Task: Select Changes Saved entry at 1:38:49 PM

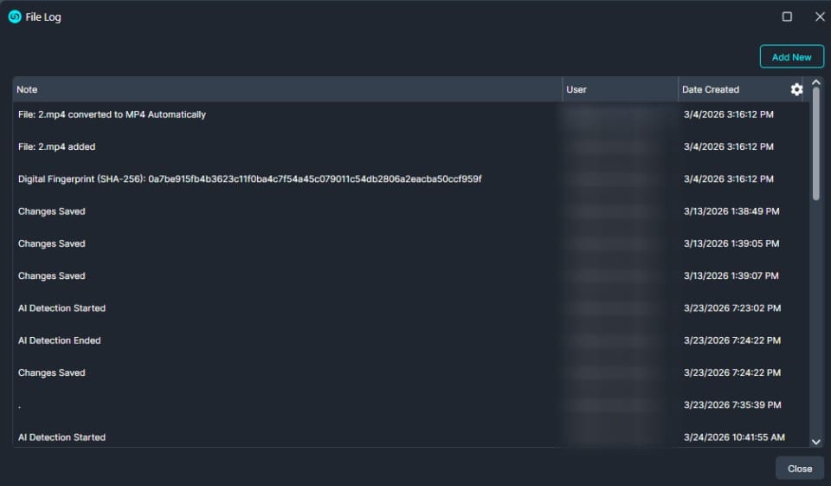Action: click(52, 211)
